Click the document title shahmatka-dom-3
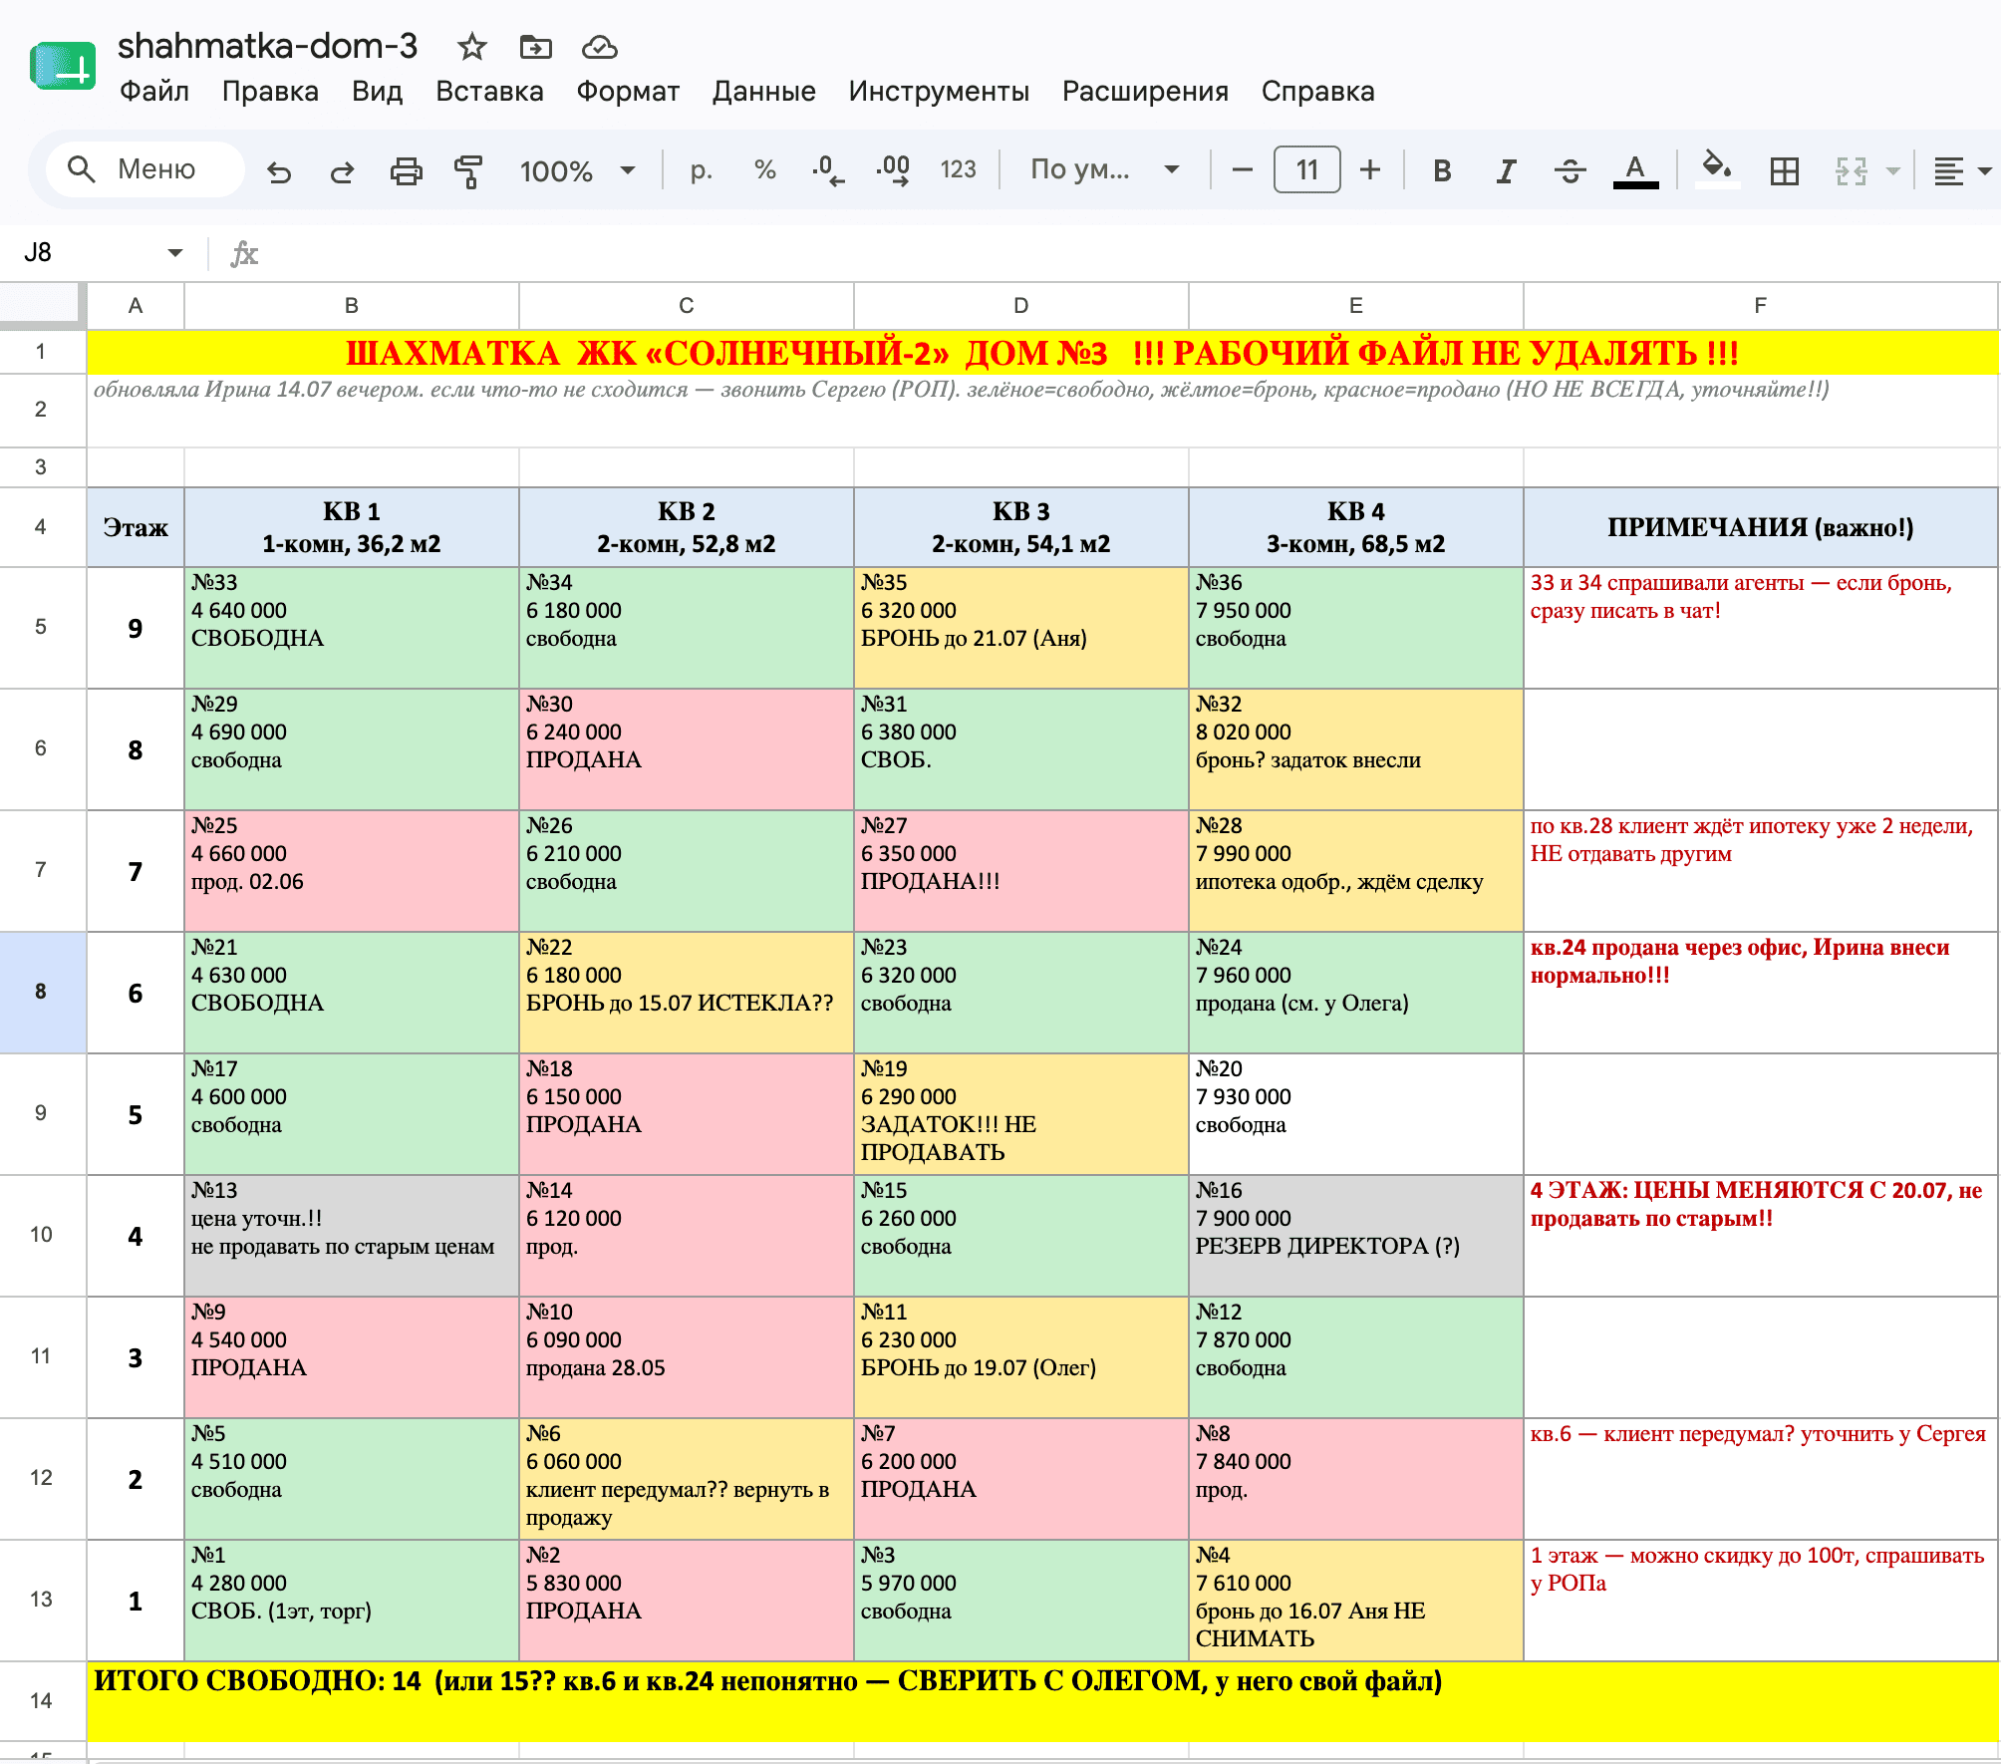The image size is (2001, 1764). pyautogui.click(x=267, y=46)
